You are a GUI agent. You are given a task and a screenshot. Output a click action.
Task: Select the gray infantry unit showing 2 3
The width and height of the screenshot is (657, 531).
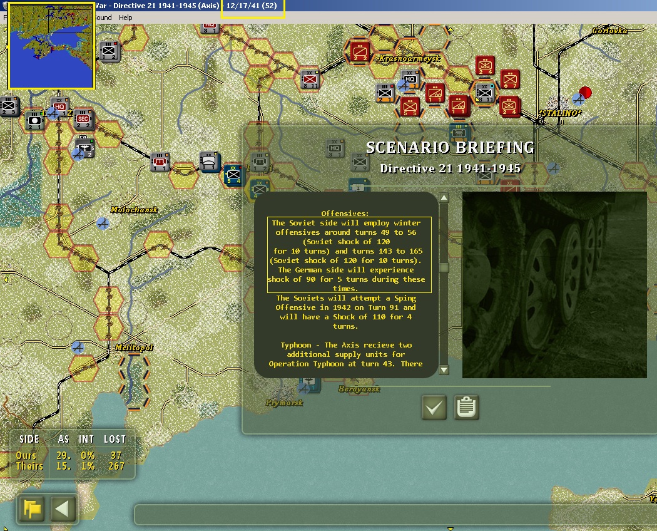click(9, 106)
